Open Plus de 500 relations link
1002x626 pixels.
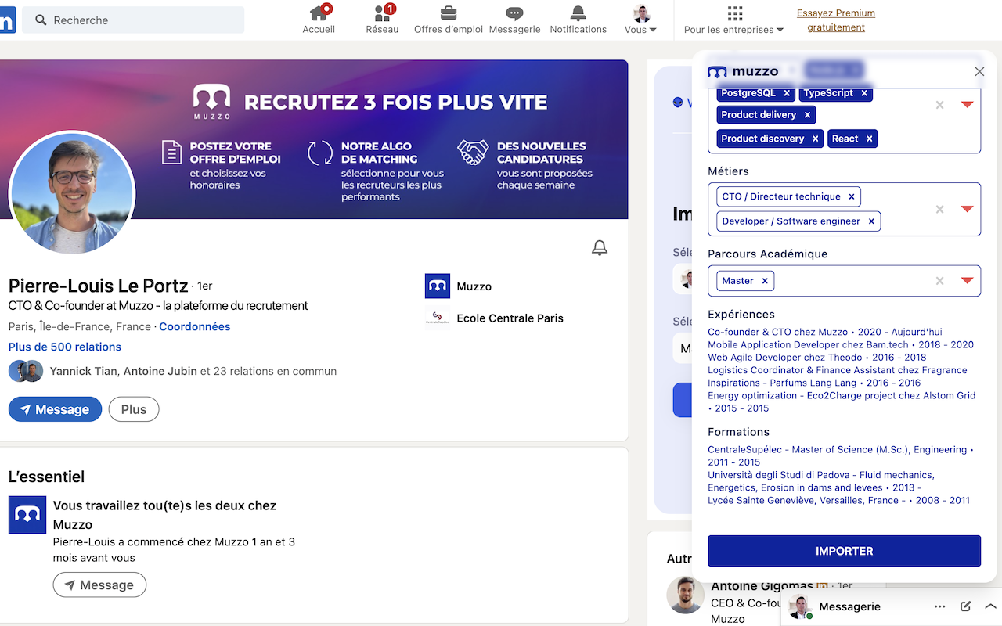click(65, 347)
